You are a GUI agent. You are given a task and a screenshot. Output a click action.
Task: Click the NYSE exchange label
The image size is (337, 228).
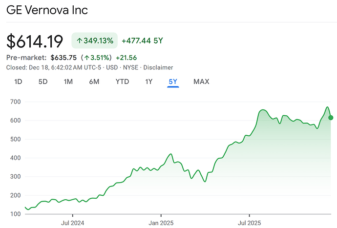131,67
